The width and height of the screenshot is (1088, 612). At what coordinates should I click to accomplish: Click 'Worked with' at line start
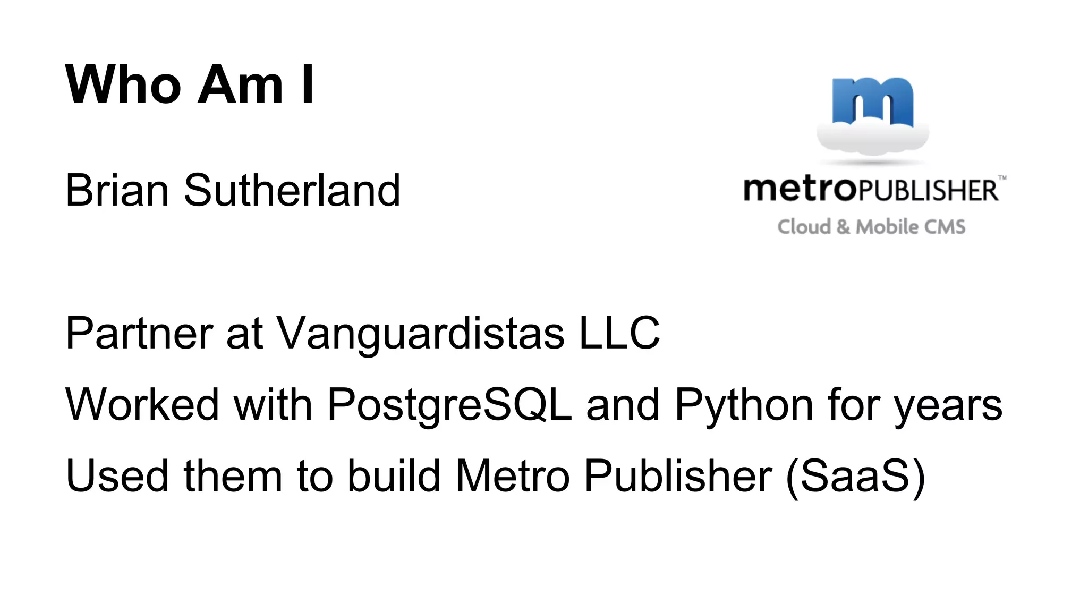tap(189, 404)
